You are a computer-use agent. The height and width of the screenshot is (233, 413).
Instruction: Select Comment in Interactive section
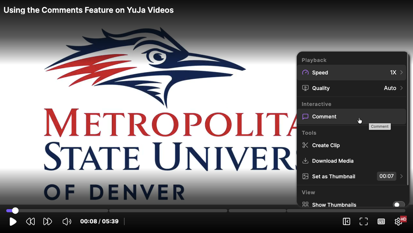pyautogui.click(x=353, y=116)
